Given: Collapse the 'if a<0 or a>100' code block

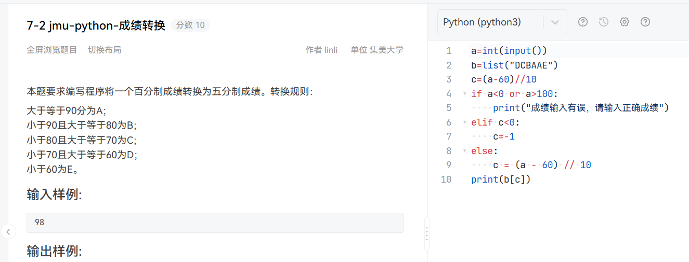Looking at the screenshot, I should (x=464, y=94).
